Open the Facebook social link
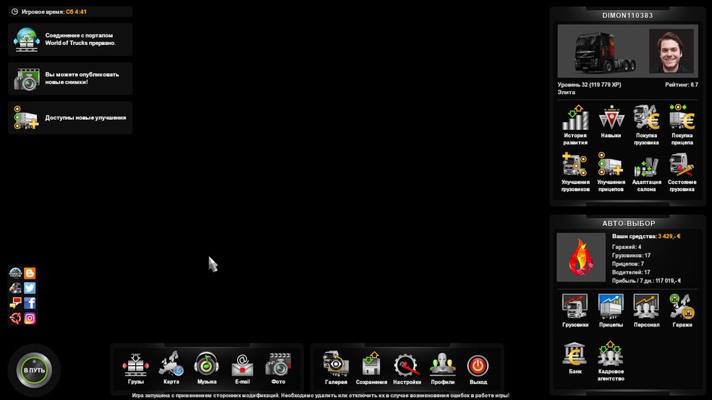The height and width of the screenshot is (400, 712). 30,303
